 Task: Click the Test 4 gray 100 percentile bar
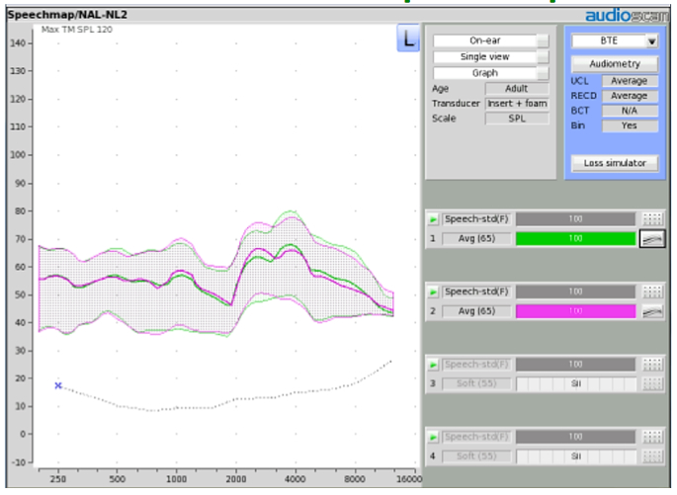pyautogui.click(x=575, y=437)
